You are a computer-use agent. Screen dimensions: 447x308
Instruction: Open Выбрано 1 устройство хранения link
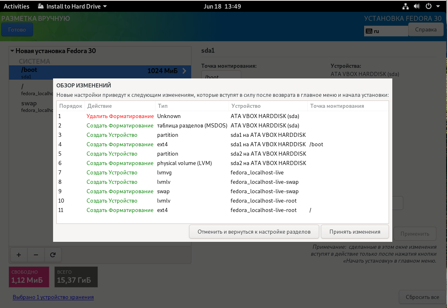click(x=53, y=297)
